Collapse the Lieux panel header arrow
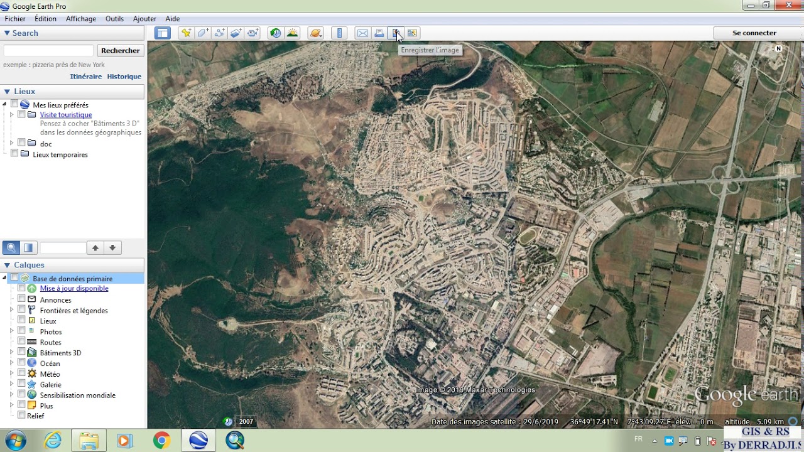 [7, 92]
